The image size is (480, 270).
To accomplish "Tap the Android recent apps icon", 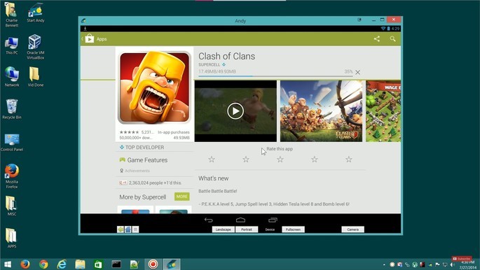I will [x=273, y=220].
